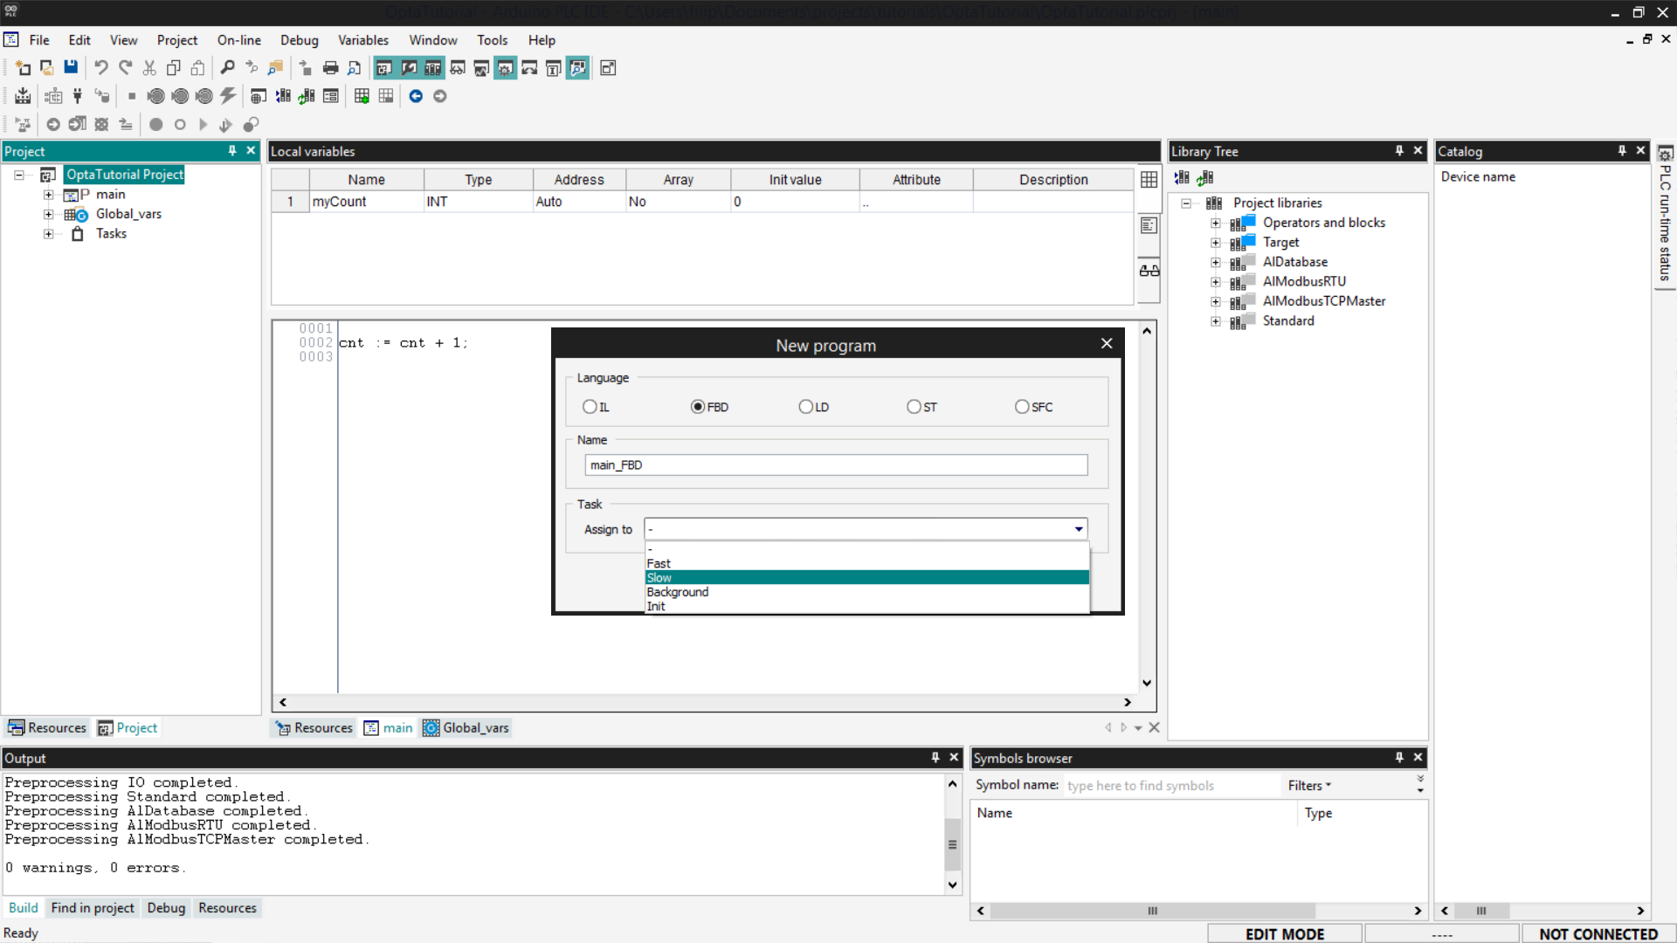1677x943 pixels.
Task: Click the Cut scissors toolbar icon
Action: point(149,67)
